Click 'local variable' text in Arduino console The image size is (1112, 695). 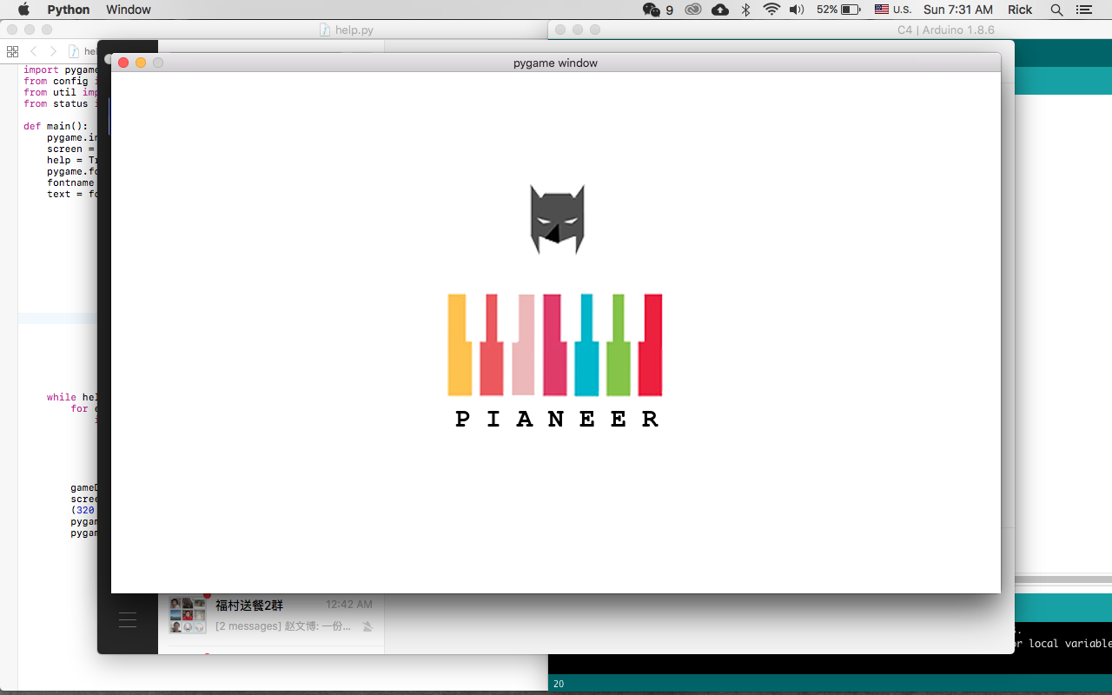[x=1070, y=644]
